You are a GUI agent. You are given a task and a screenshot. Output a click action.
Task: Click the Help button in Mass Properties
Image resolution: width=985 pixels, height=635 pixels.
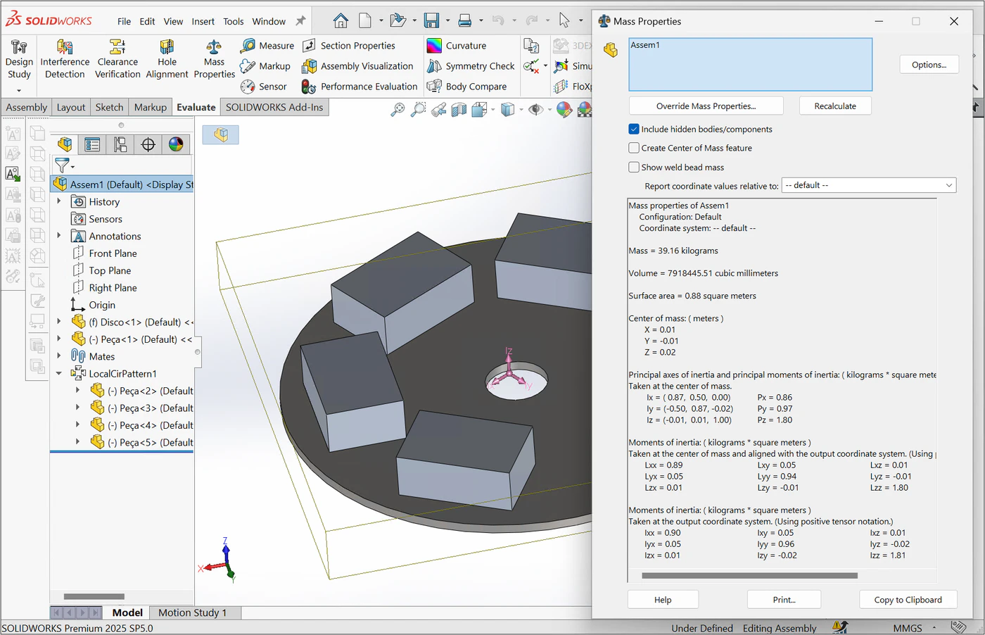point(663,600)
